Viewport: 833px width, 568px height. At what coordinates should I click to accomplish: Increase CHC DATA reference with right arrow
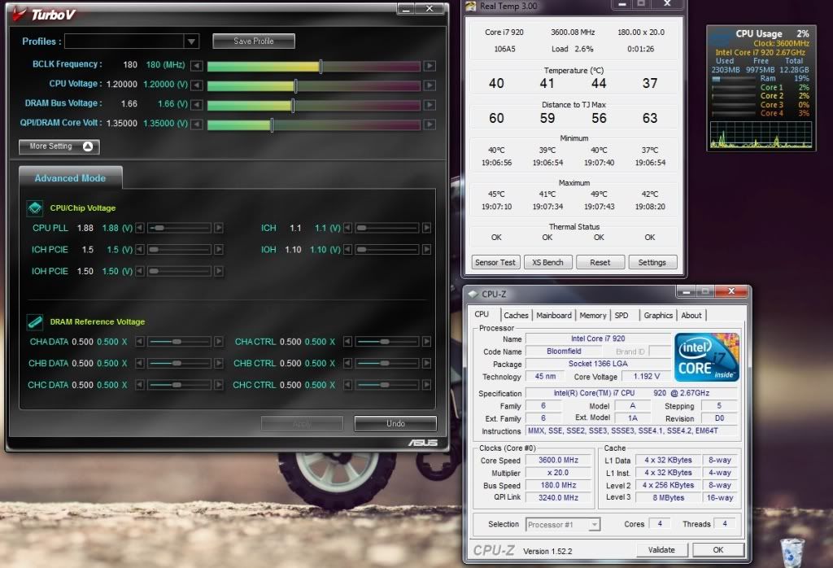218,385
